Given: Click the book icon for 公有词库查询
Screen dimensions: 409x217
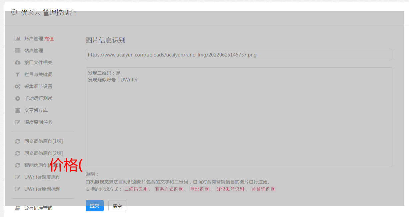Looking at the screenshot, I should [18, 208].
